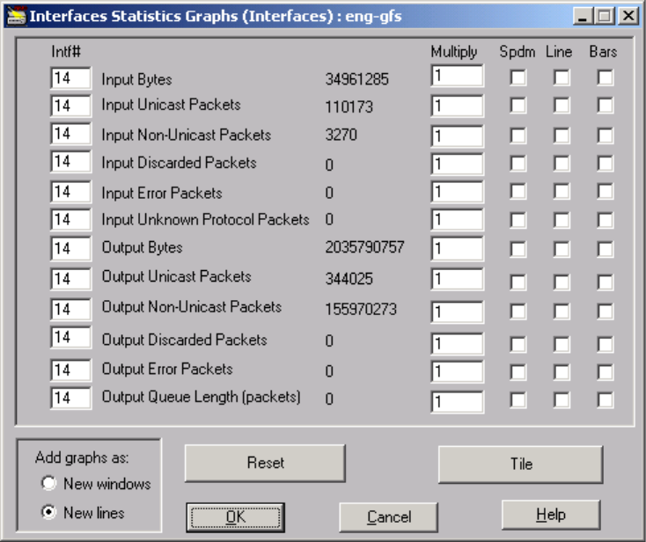Tick Line for Input Error Packets
This screenshot has width=646, height=542.
pos(562,191)
